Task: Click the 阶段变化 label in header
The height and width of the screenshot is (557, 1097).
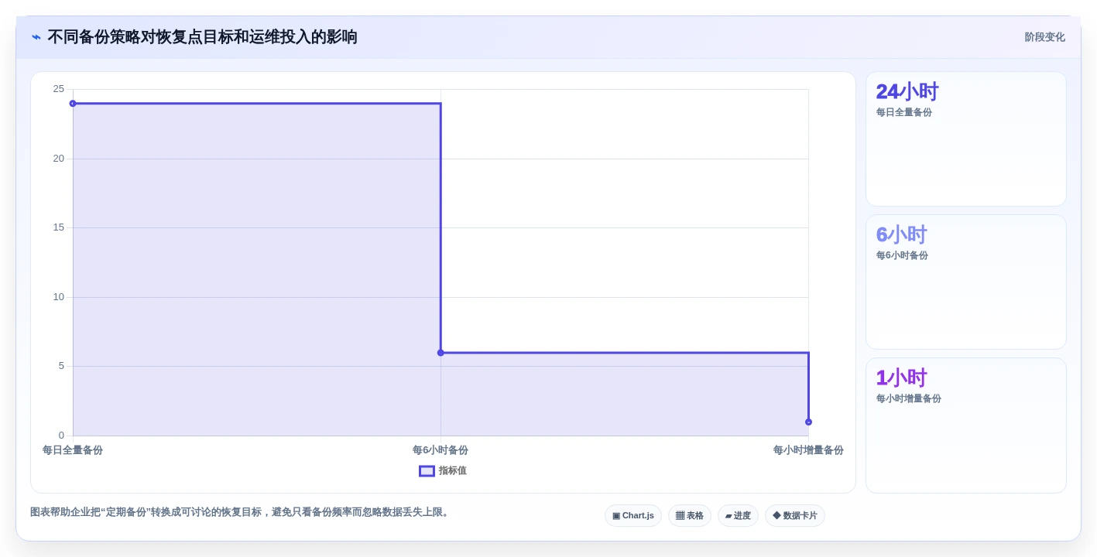Action: pyautogui.click(x=1044, y=37)
